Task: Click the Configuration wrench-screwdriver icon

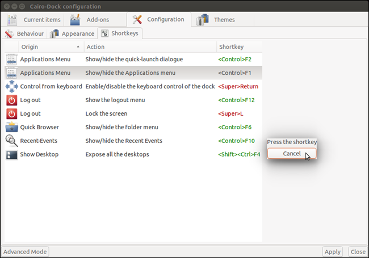Action: 137,19
